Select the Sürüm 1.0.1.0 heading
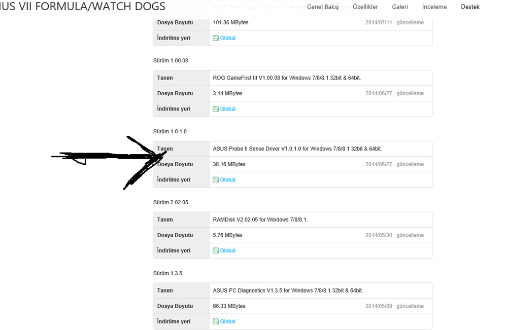The height and width of the screenshot is (330, 507). (x=170, y=131)
